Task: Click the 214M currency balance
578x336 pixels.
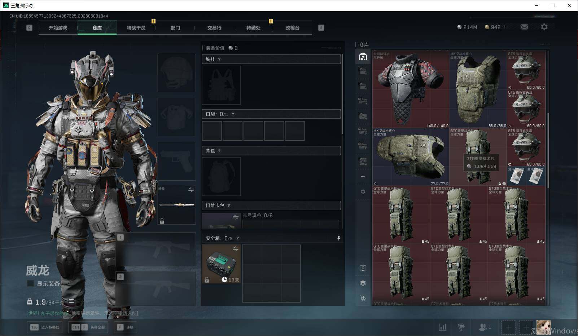Action: pos(467,27)
